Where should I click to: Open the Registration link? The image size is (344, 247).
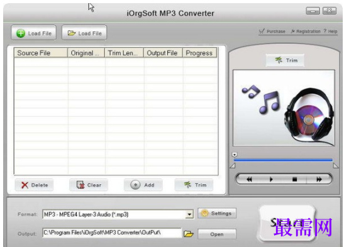306,31
